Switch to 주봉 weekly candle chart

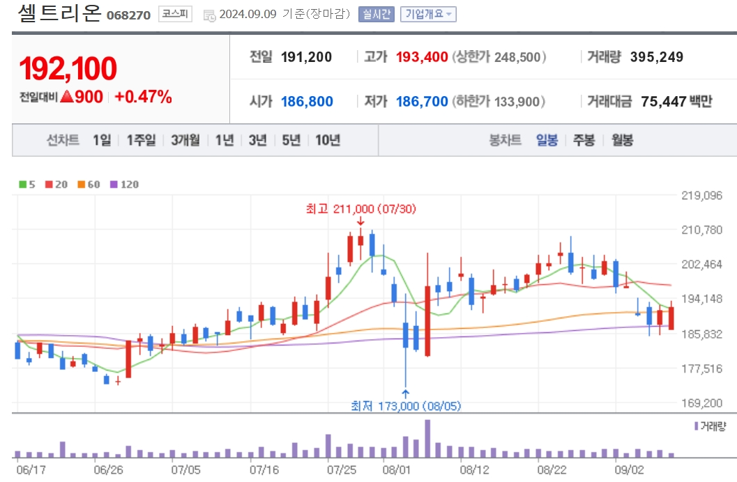(584, 140)
